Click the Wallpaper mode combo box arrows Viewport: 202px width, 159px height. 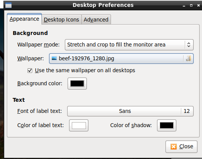(189, 45)
